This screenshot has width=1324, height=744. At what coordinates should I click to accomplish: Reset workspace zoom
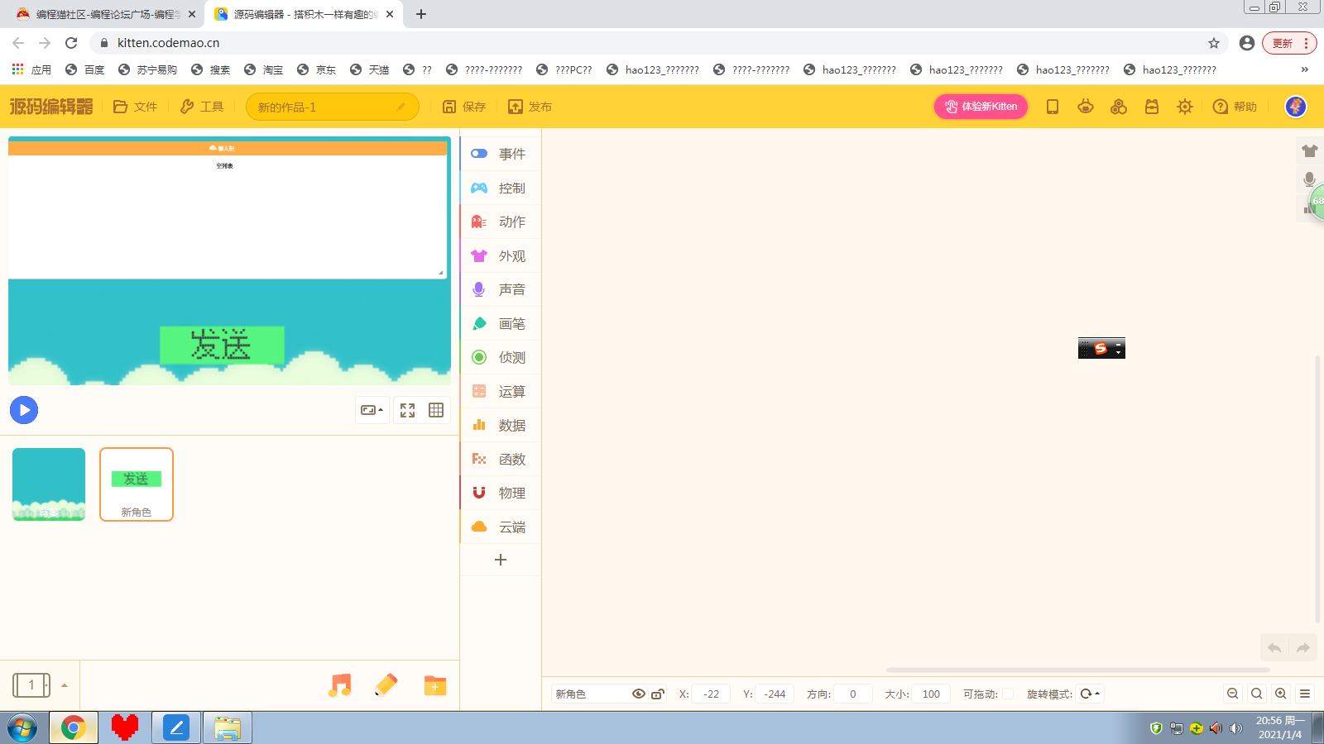tap(1257, 694)
